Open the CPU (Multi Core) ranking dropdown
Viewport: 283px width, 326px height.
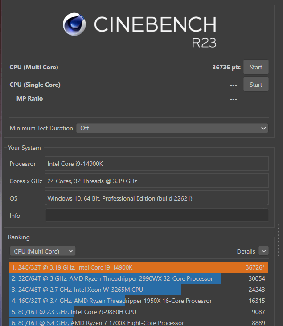point(42,251)
